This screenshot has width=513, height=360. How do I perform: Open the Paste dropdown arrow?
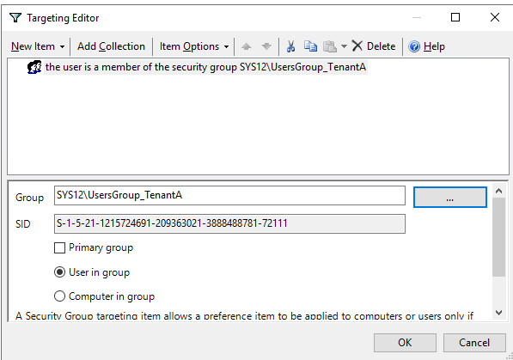(x=344, y=46)
